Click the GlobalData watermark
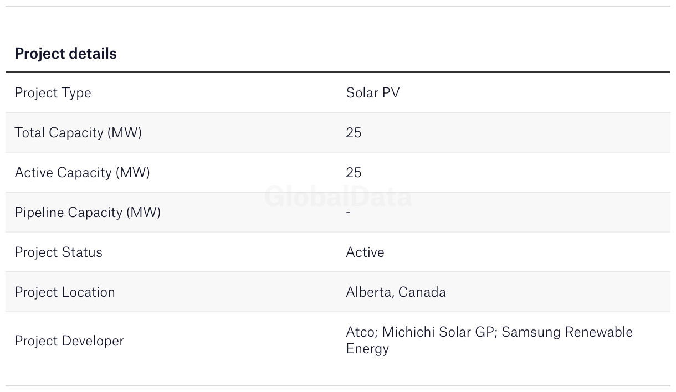Image resolution: width=676 pixels, height=392 pixels. 338,197
